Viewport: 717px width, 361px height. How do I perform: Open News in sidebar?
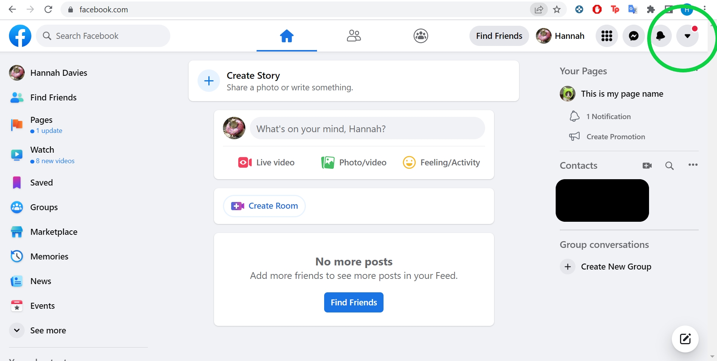78,281
